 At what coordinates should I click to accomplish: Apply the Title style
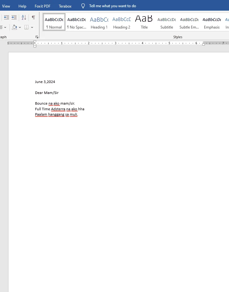(x=144, y=22)
